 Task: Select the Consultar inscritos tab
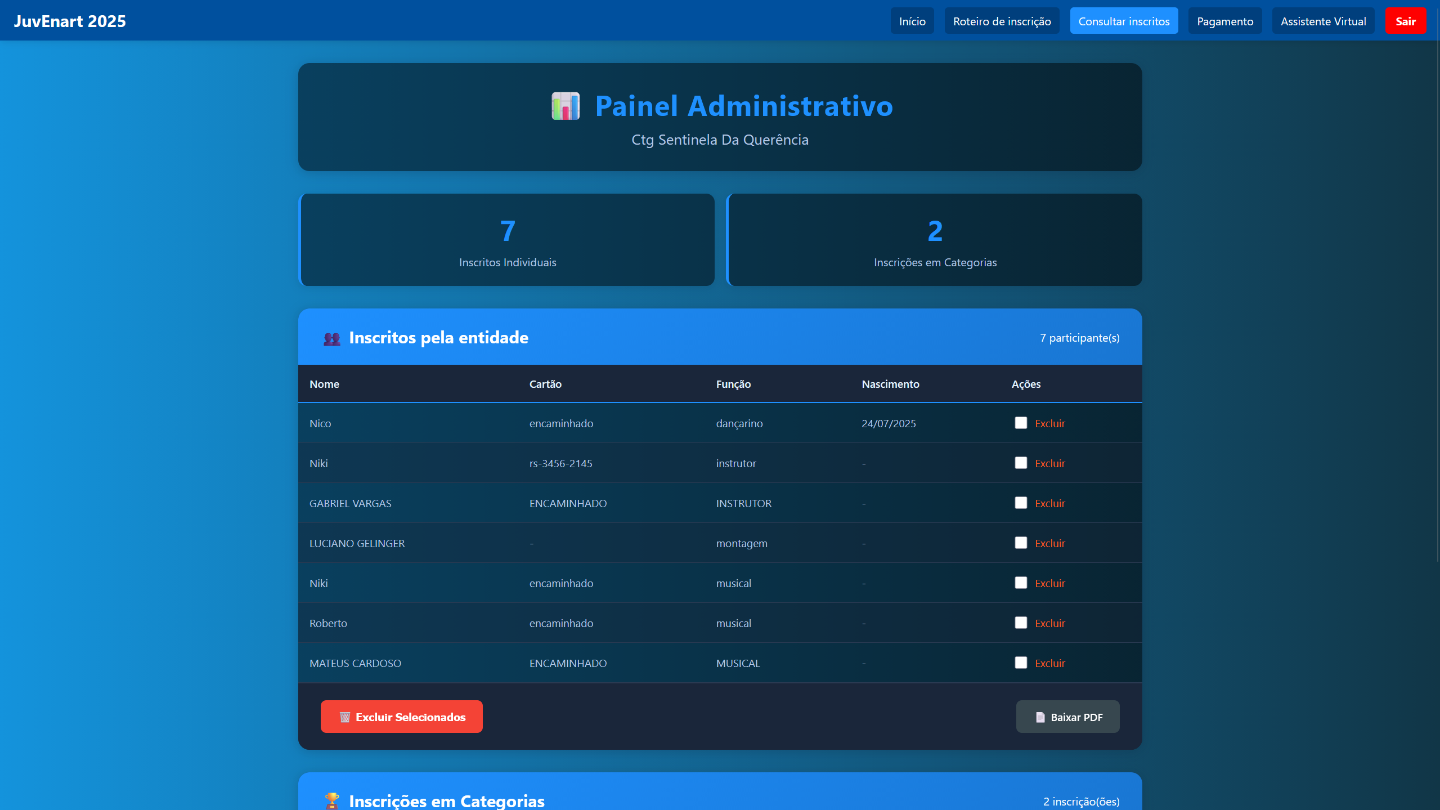(1123, 21)
